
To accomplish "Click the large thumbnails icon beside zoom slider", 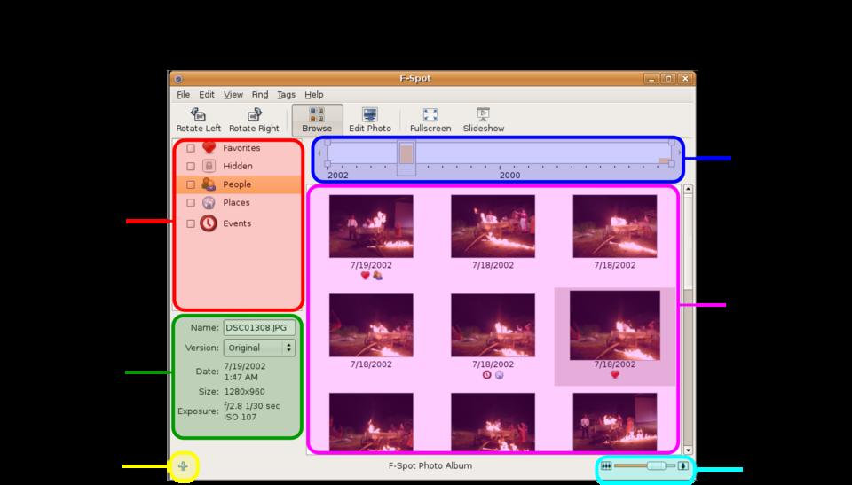I will 683,465.
